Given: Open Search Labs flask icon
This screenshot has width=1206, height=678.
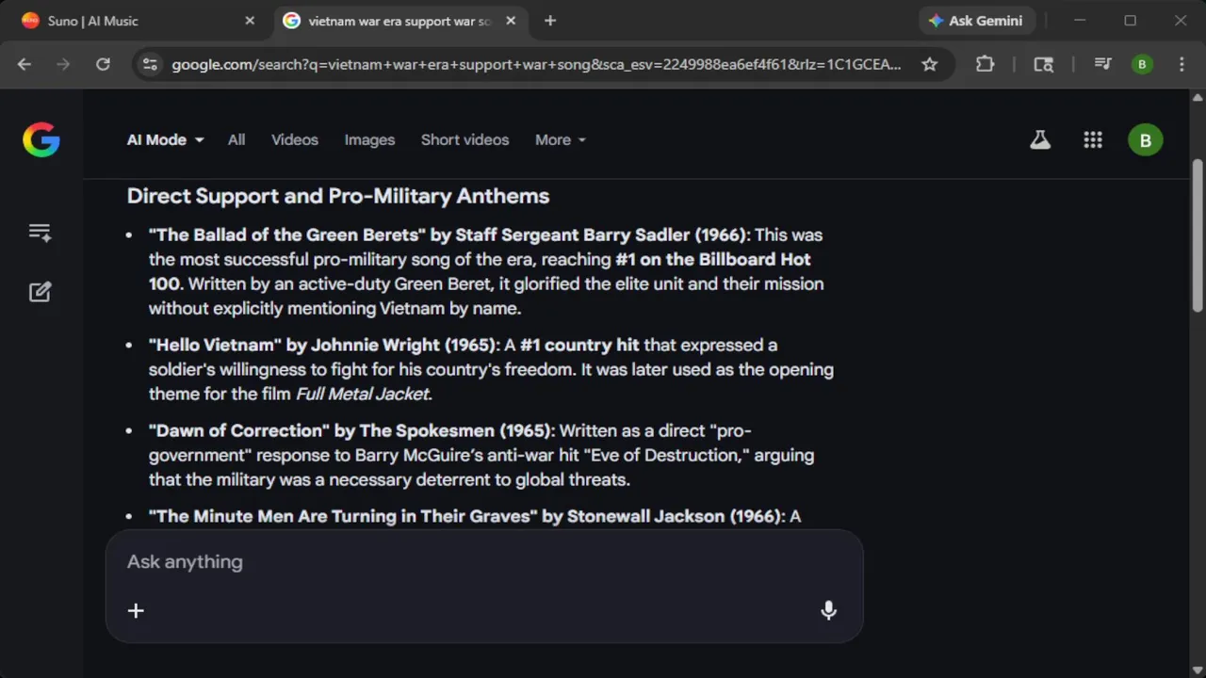Looking at the screenshot, I should [1040, 140].
